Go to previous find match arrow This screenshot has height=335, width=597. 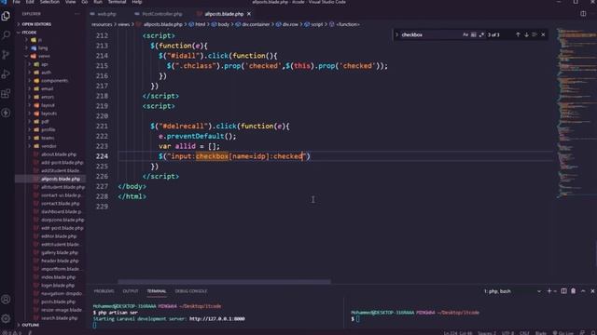point(518,34)
